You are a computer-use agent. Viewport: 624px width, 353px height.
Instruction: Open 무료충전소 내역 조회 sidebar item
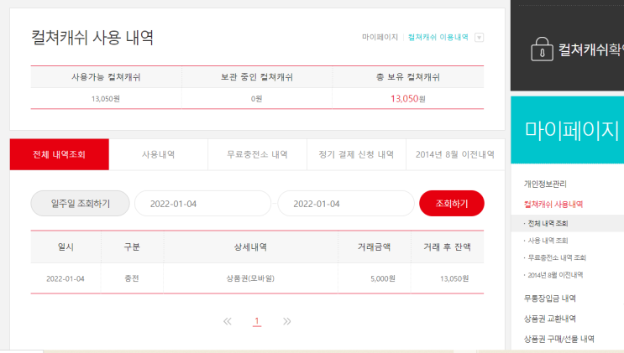[x=556, y=257]
